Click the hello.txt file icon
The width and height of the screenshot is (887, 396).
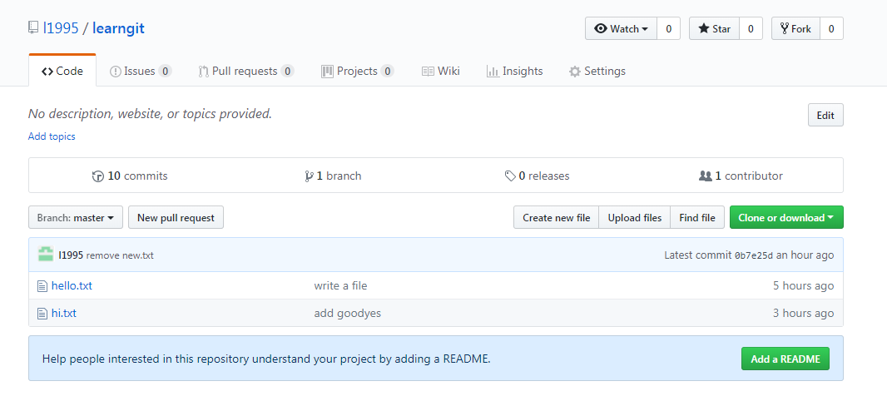[42, 286]
